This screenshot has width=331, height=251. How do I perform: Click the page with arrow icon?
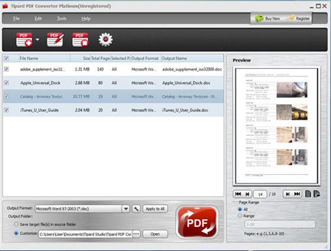317,194
